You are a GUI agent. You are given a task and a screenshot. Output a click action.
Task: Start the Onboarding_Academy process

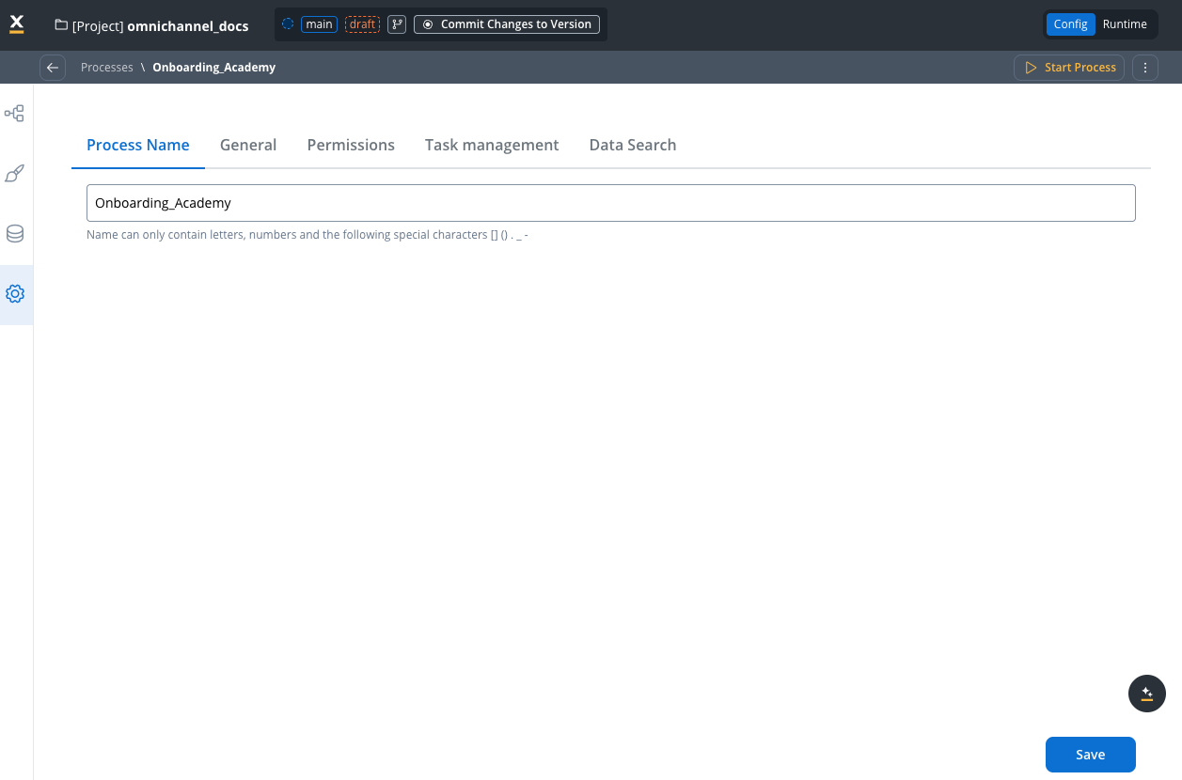[x=1069, y=67]
